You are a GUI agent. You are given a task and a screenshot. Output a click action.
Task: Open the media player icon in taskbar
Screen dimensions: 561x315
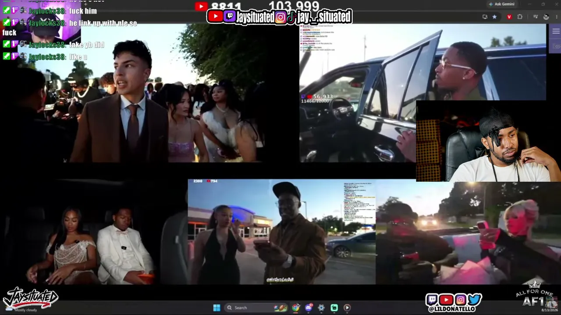(x=347, y=308)
